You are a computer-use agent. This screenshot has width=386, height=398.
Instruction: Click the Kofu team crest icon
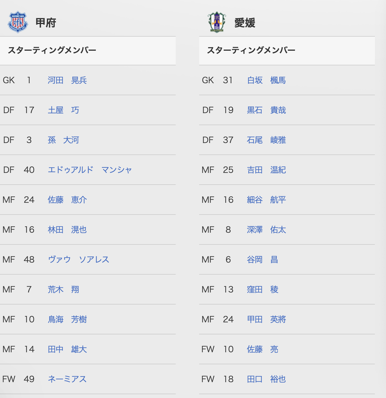coord(18,22)
